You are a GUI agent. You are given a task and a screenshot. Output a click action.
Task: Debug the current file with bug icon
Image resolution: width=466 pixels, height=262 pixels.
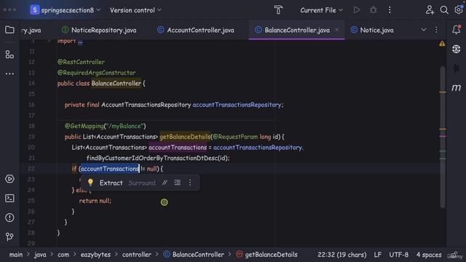click(374, 10)
